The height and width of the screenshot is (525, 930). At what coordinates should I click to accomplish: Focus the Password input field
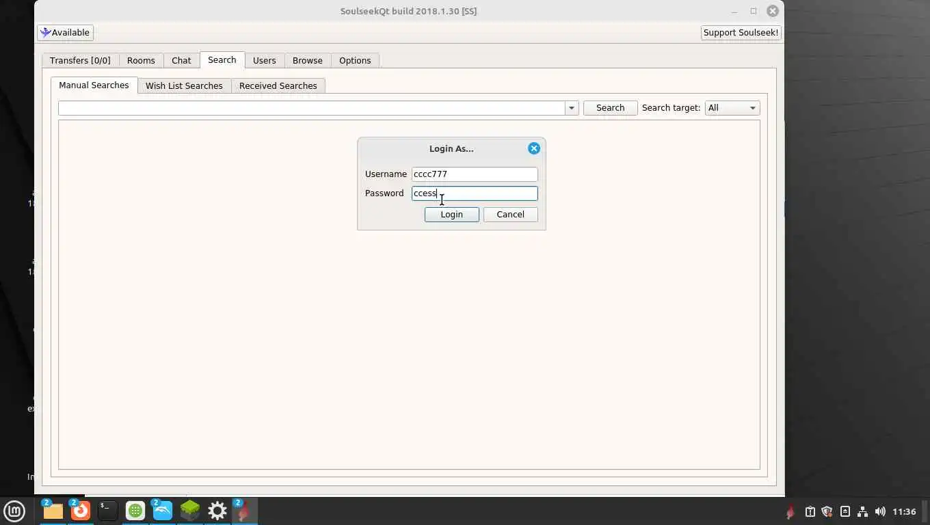tap(475, 193)
